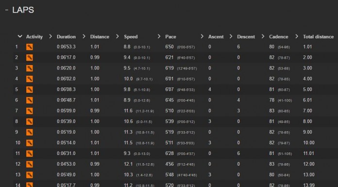Click the activity icon in lap 7
The width and height of the screenshot is (338, 187).
30,111
